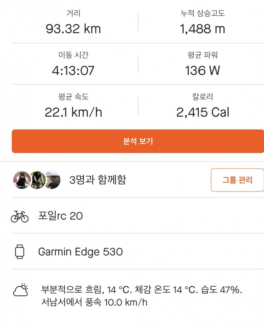Screen dimensions: 264x321
Task: Tap the 1,488 m elevation gain value
Action: pos(203,29)
